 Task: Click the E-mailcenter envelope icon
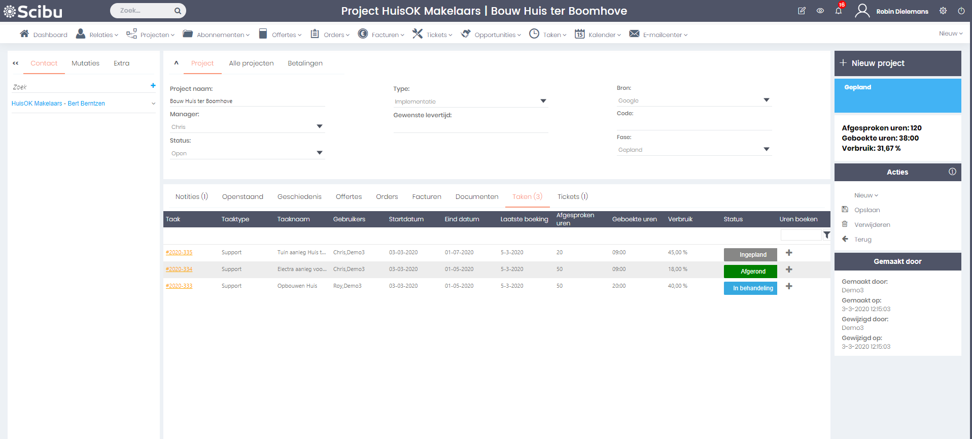(634, 33)
